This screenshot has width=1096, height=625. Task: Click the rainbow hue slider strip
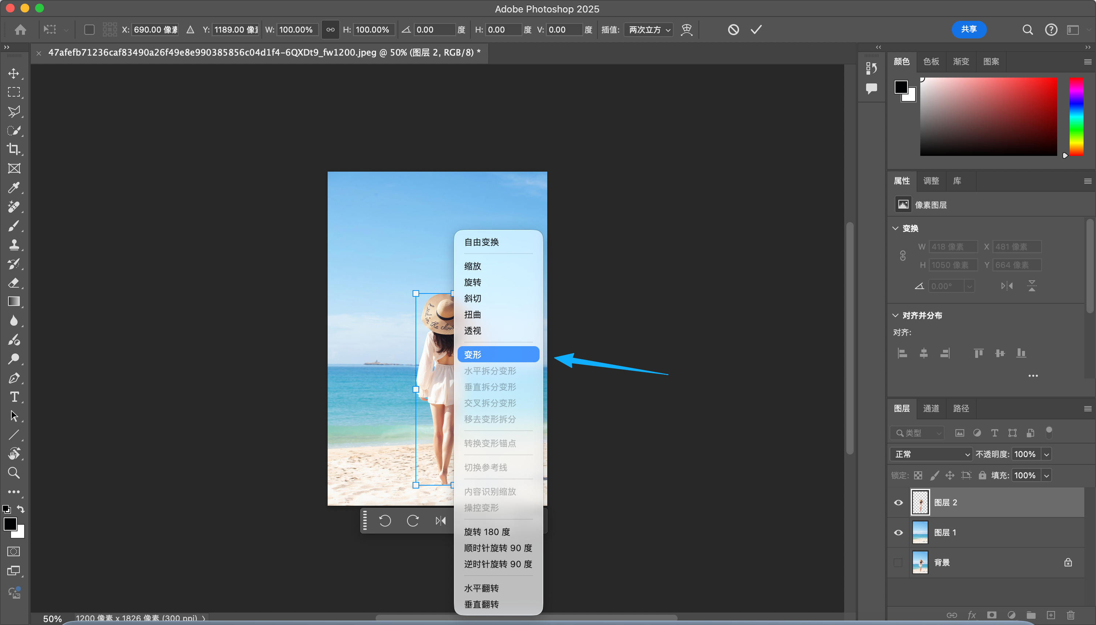1076,117
